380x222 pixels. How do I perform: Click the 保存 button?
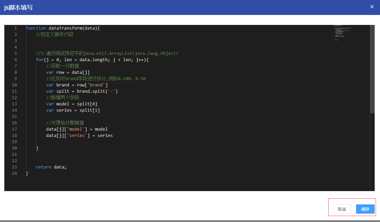point(365,209)
